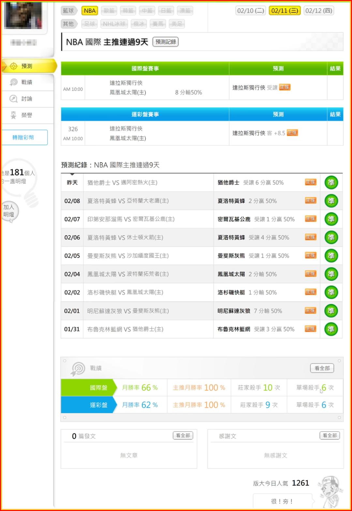The image size is (352, 511).
Task: Choose the 02/12 (四) date
Action: 319,11
